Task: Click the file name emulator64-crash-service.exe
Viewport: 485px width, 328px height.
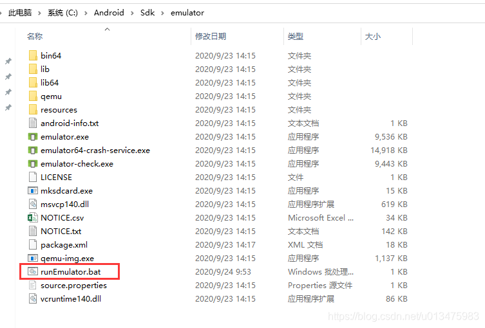Action: 95,150
